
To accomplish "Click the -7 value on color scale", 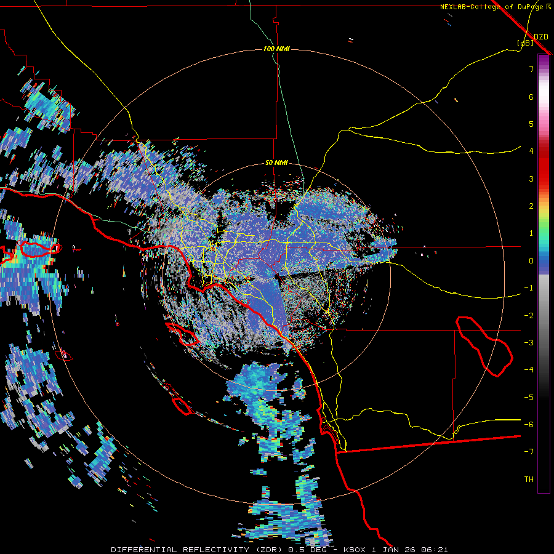I will click(529, 452).
